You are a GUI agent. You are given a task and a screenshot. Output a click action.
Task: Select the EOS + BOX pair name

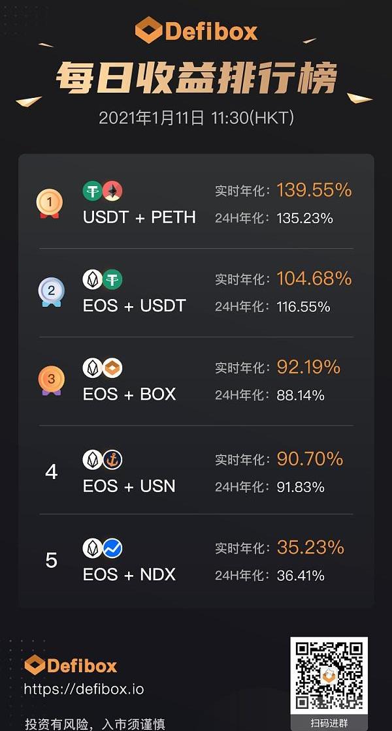click(x=129, y=394)
